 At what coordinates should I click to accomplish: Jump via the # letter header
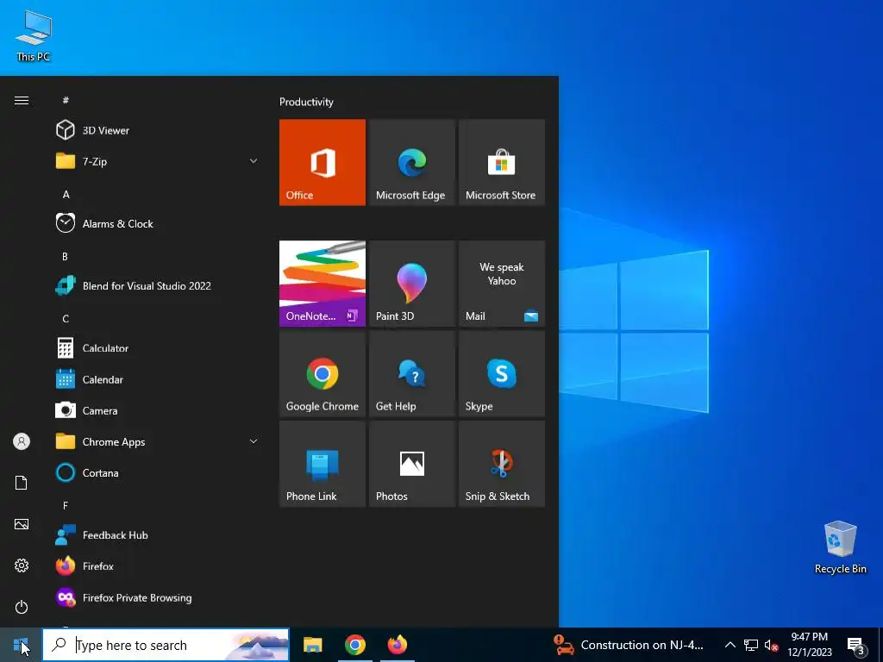66,100
